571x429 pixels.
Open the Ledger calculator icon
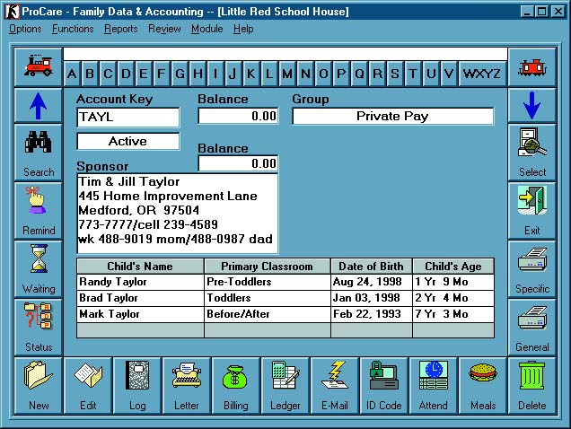[x=285, y=384]
